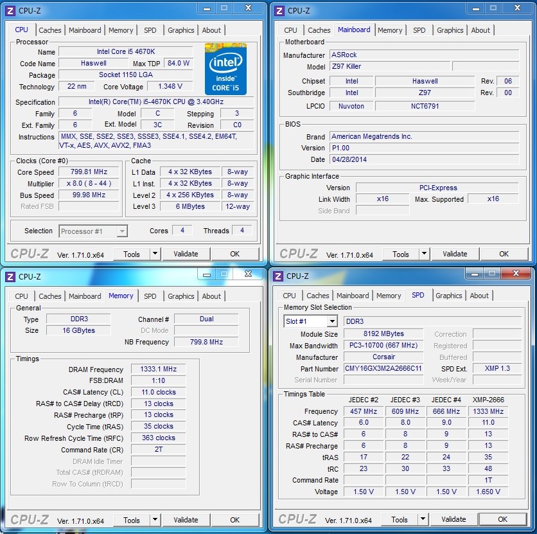Click the Tools button in the CPU window

[132, 254]
